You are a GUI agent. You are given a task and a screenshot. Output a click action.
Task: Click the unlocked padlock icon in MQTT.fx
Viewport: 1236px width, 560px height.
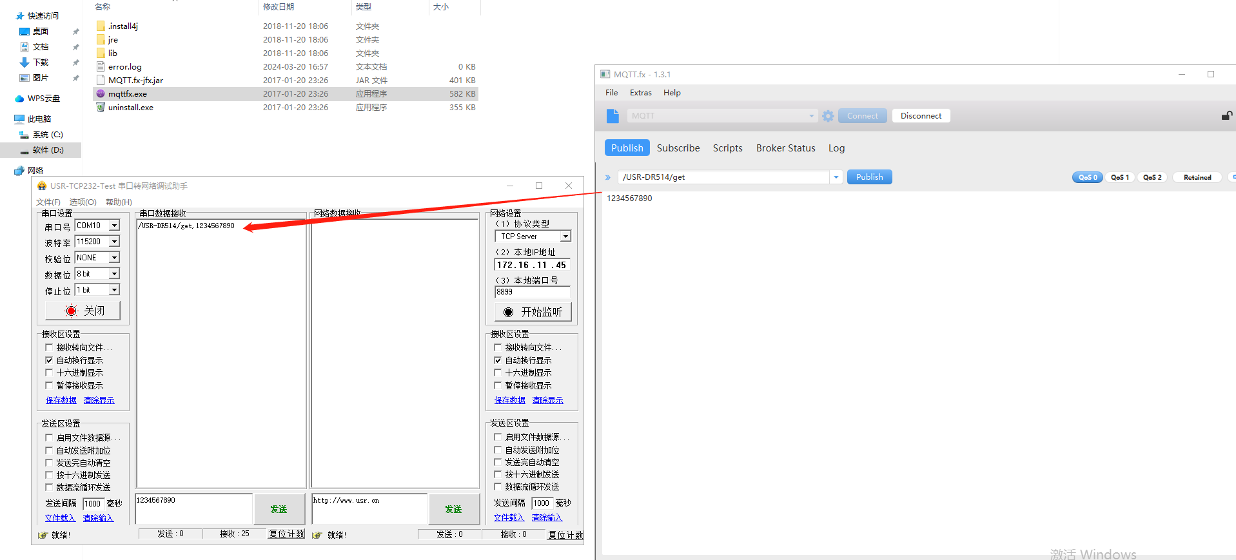(x=1226, y=116)
